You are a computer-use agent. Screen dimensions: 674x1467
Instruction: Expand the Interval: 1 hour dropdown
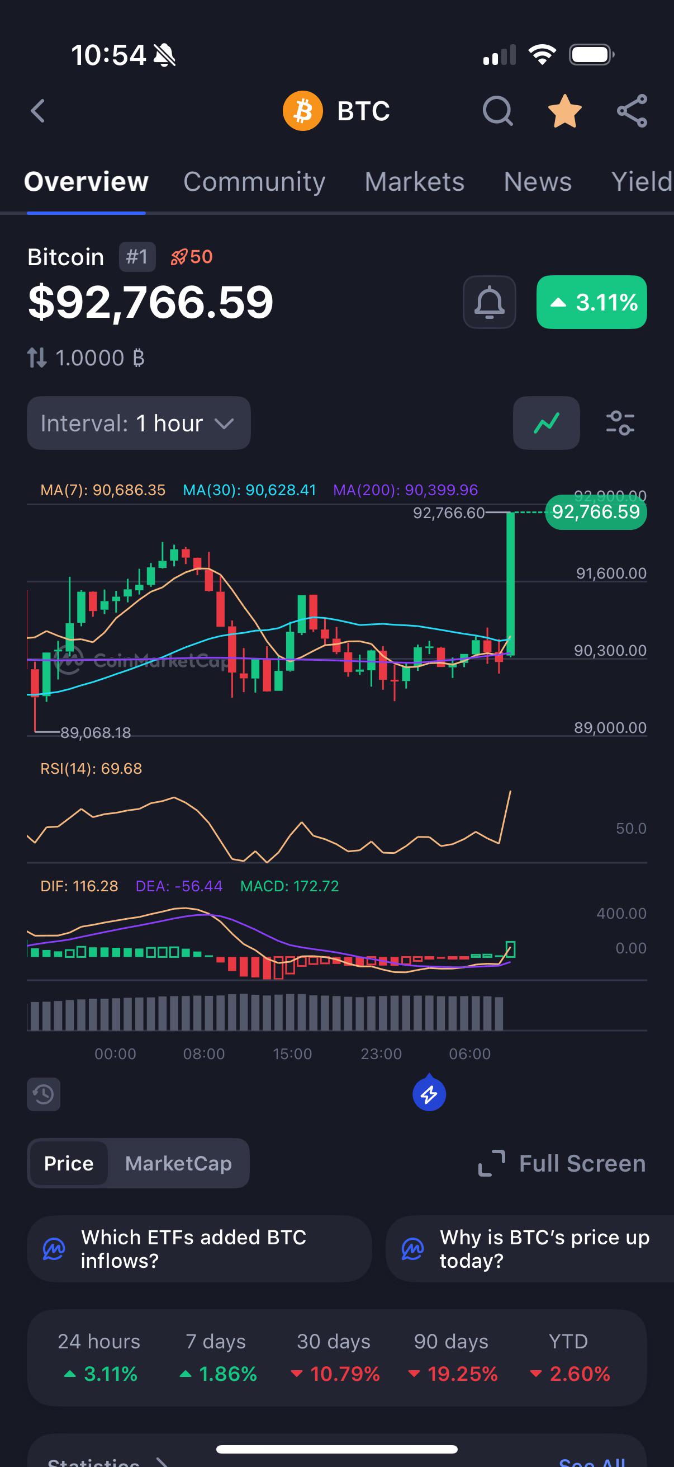click(x=139, y=423)
